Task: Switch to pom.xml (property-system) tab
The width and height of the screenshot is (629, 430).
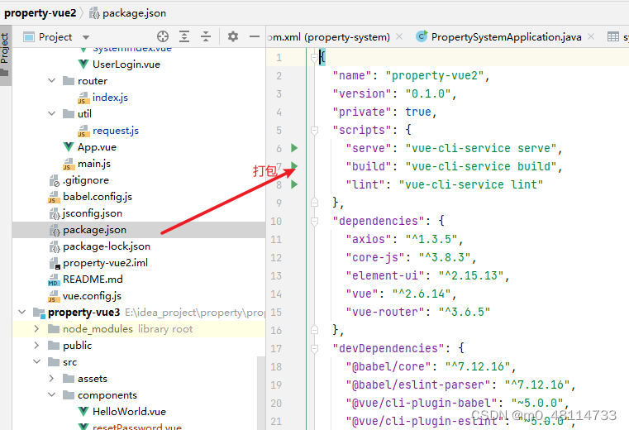Action: [328, 37]
